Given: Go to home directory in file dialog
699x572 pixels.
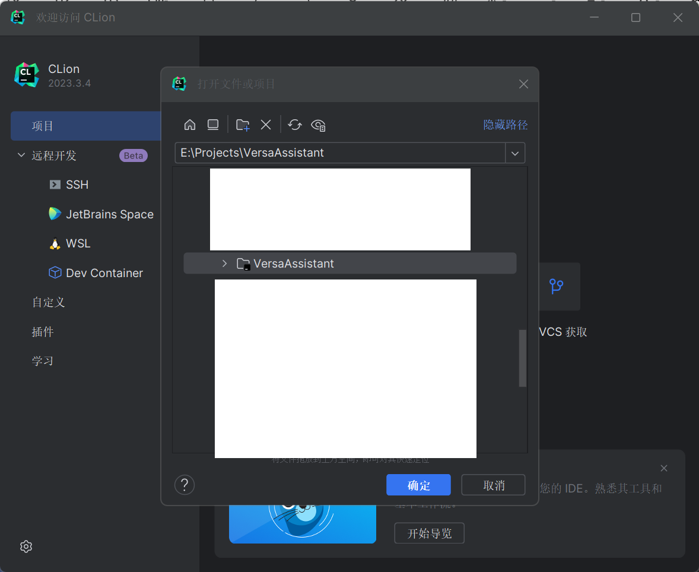Looking at the screenshot, I should tap(190, 125).
